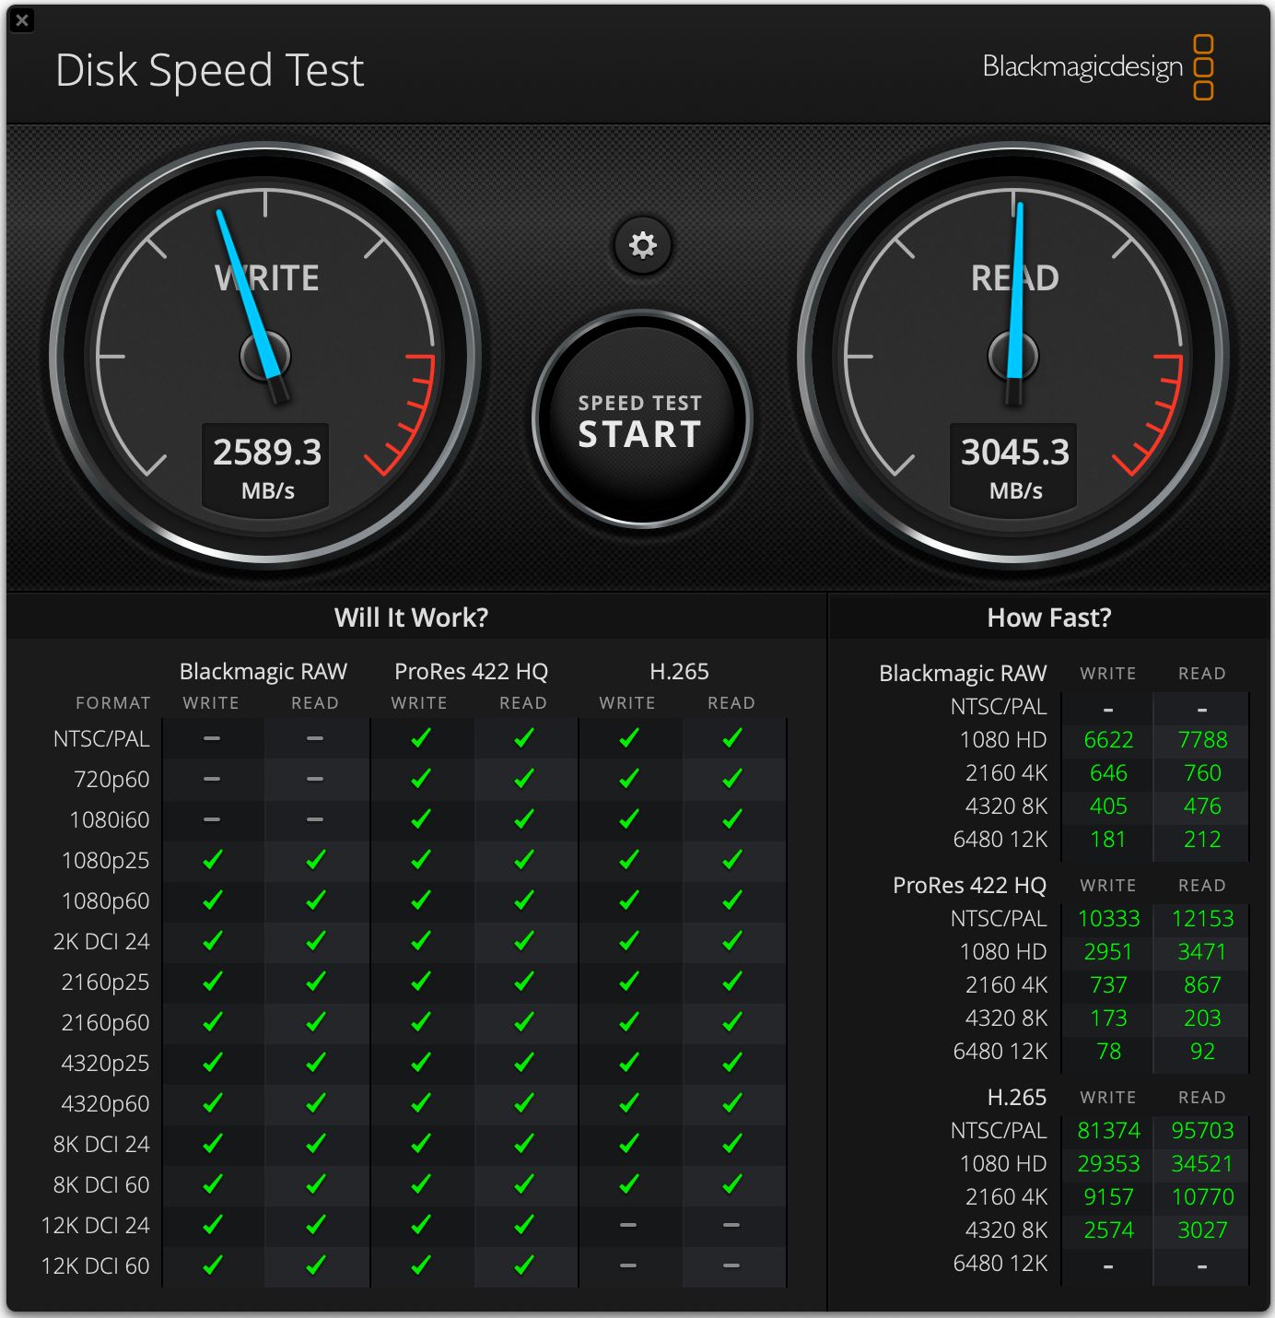Click the H.265 read dash for 12K DCI 60

click(731, 1265)
